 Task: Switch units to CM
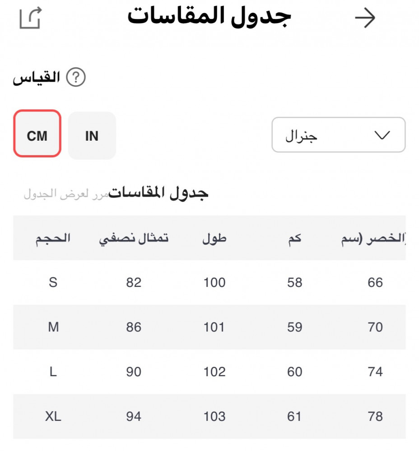[37, 134]
